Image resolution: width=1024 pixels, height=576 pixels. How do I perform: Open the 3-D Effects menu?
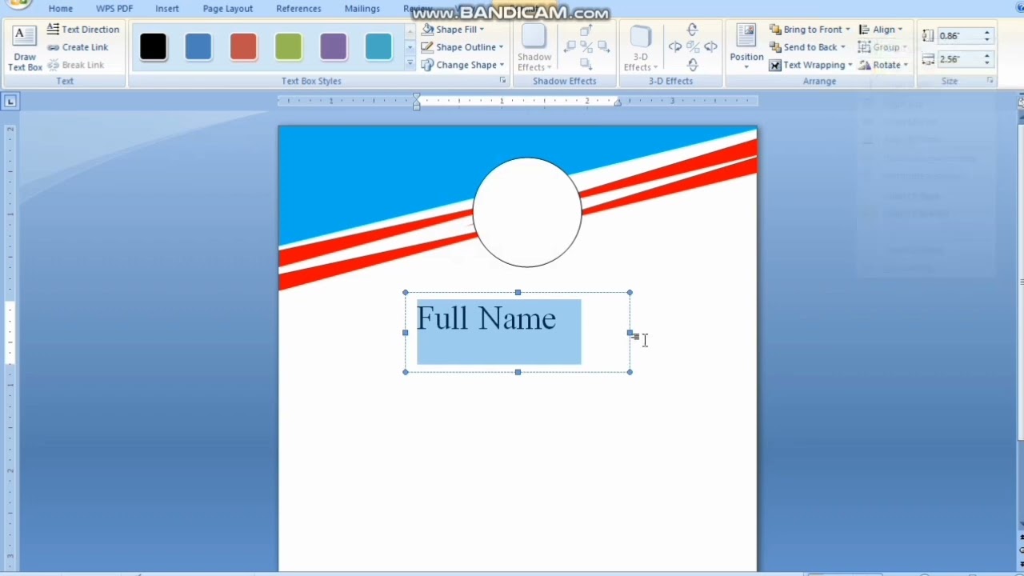coord(640,48)
